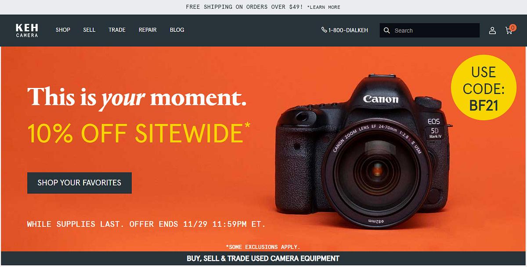Open the BLOG link
The image size is (527, 267).
coord(177,30)
